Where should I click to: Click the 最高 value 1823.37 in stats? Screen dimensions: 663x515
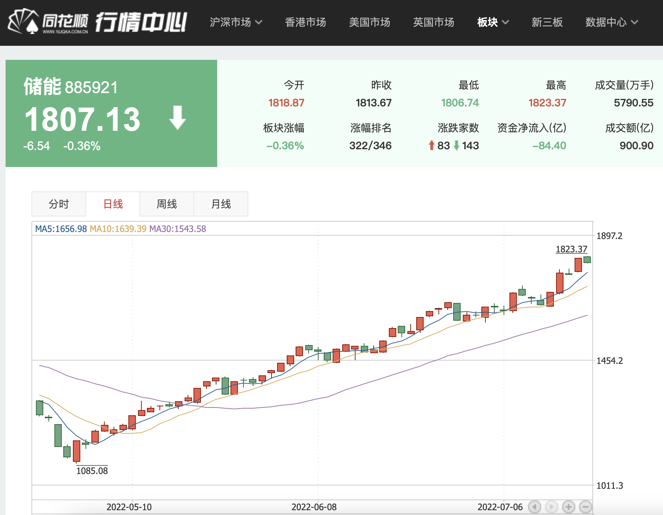tap(547, 103)
